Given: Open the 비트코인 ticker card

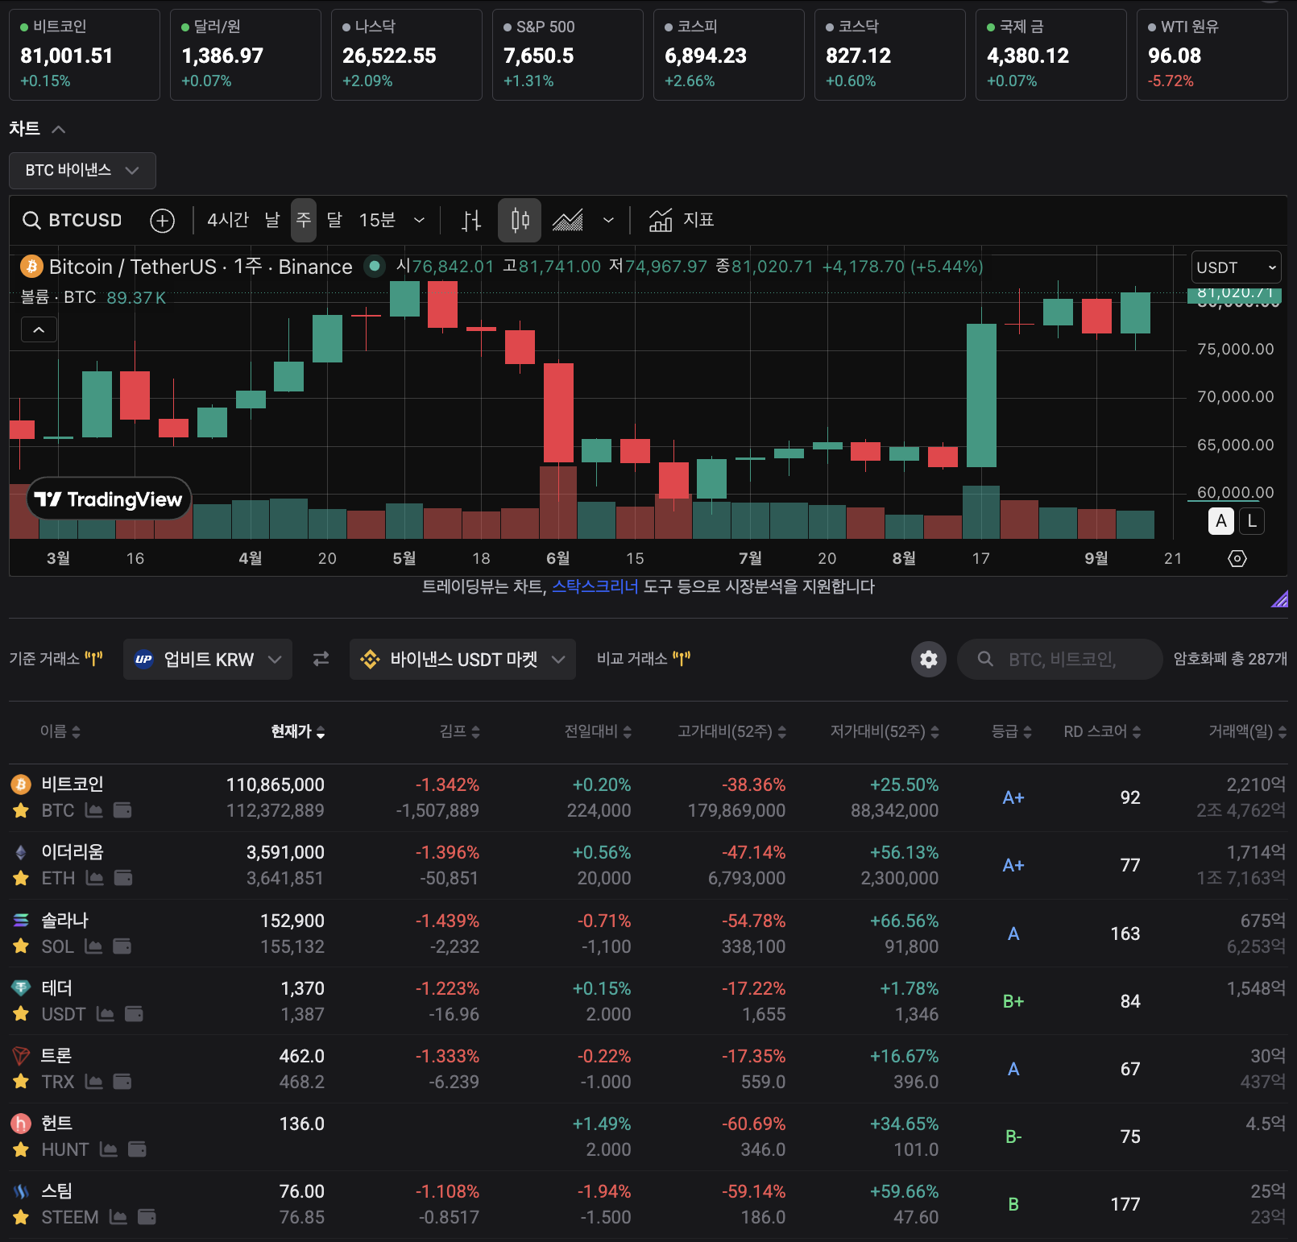Looking at the screenshot, I should [x=85, y=55].
